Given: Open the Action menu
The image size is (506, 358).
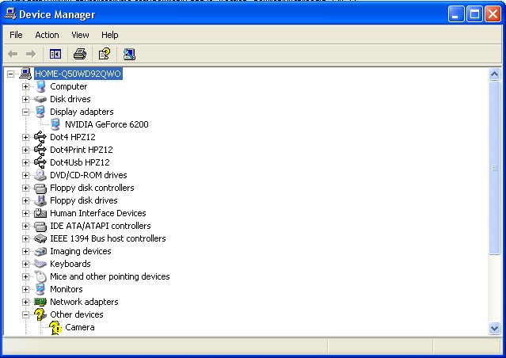Looking at the screenshot, I should pos(47,35).
